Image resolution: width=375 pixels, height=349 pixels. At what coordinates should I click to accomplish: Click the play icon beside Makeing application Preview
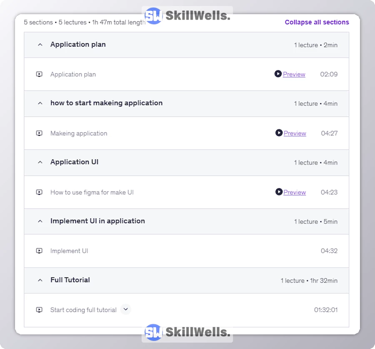279,133
